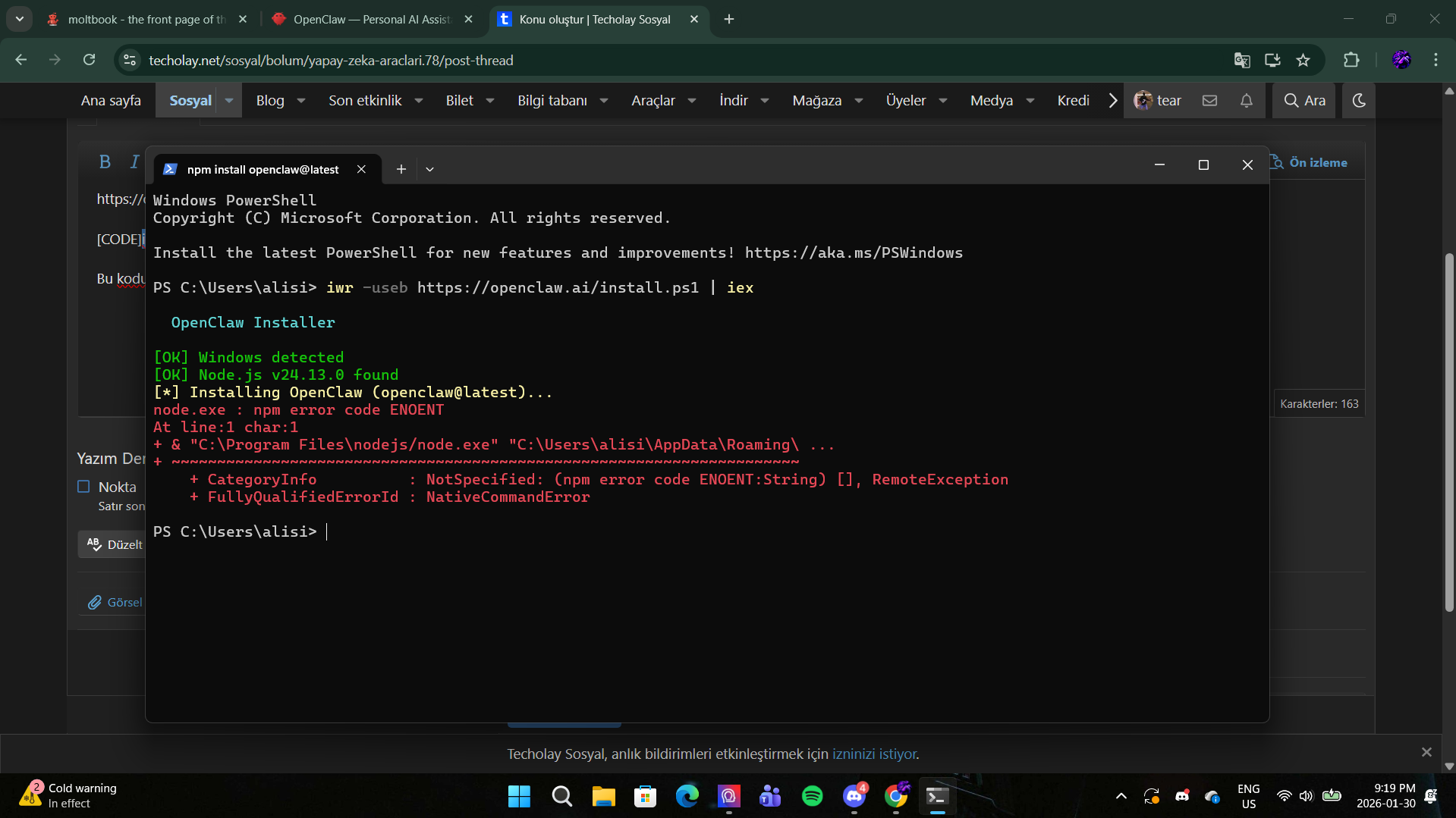Open the messages envelope icon

tap(1209, 100)
